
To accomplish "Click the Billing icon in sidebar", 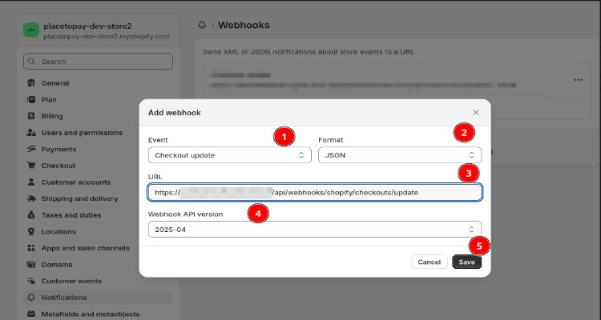I will point(31,116).
